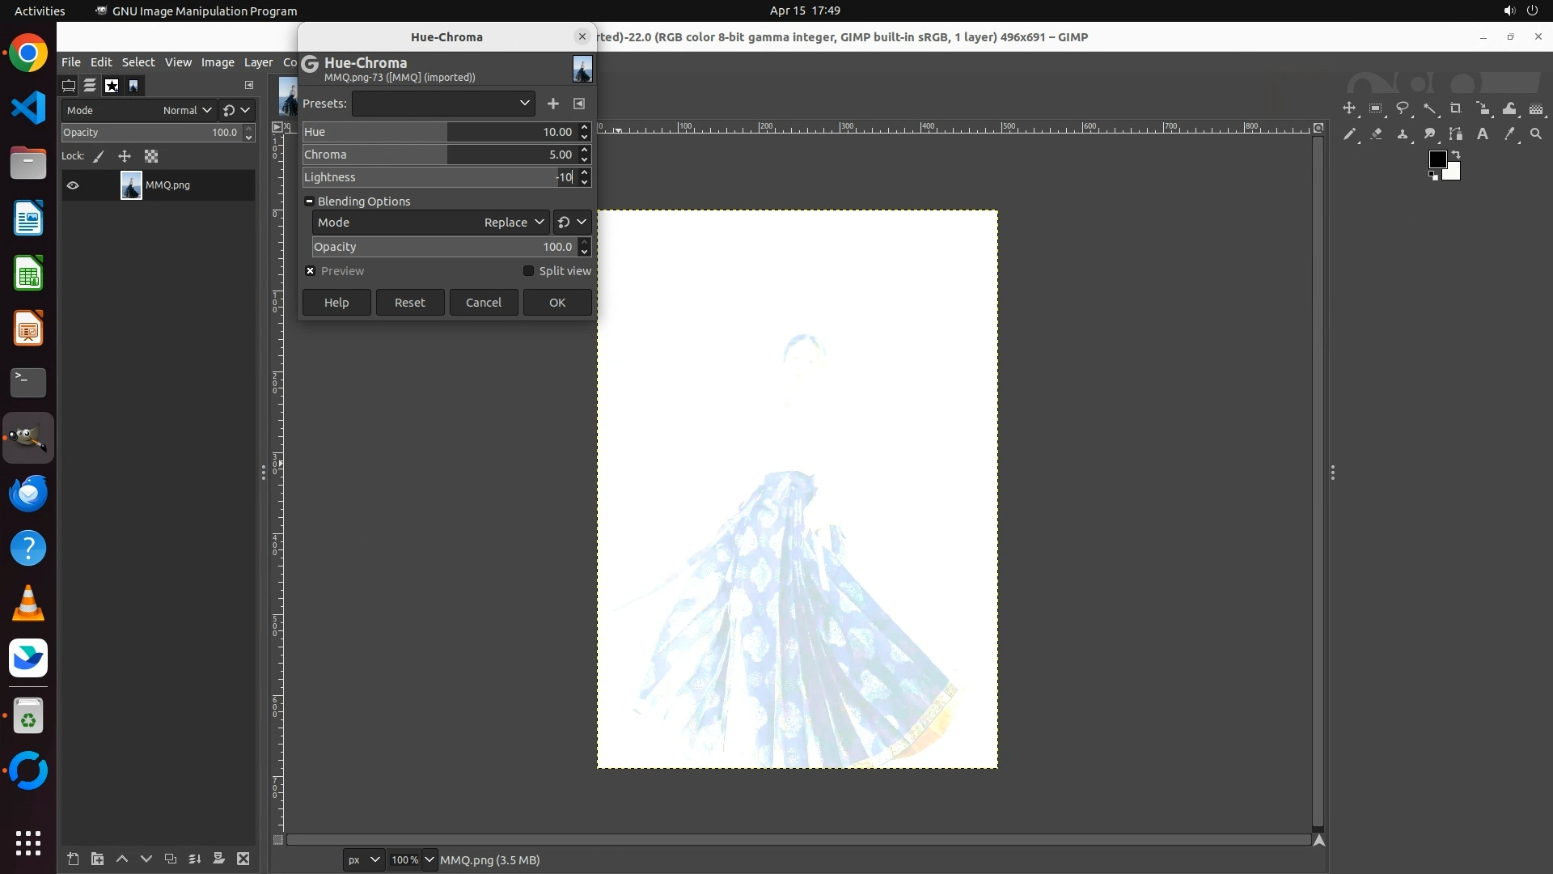The image size is (1553, 874).
Task: Select the Text tool
Action: 1483,134
